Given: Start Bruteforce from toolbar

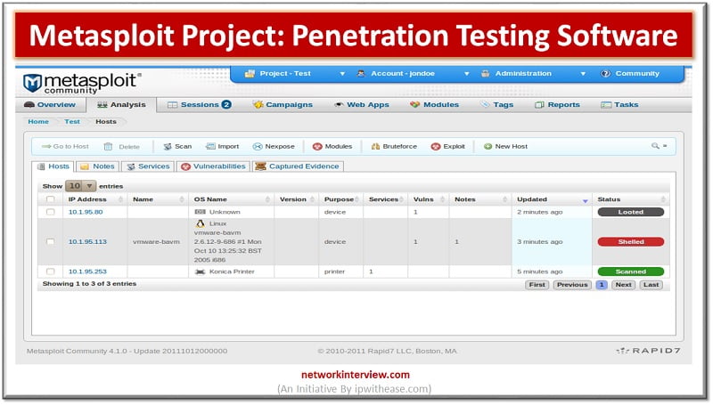Looking at the screenshot, I should [x=376, y=146].
